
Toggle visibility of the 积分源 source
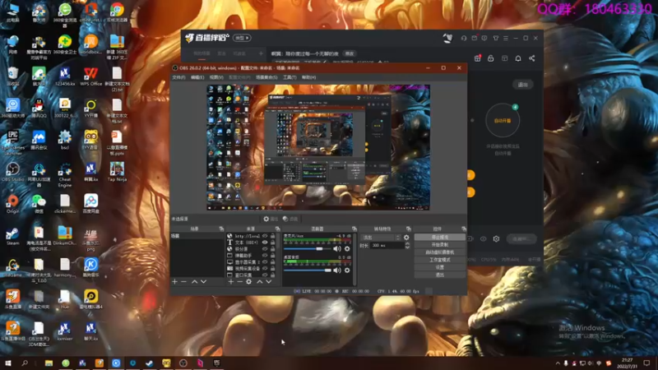(x=265, y=249)
